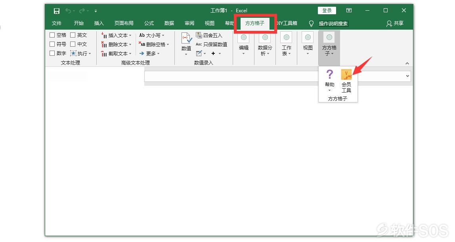Viewport: 455px width, 242px height.
Task: Switch to the 页面布局 tab
Action: tap(124, 23)
